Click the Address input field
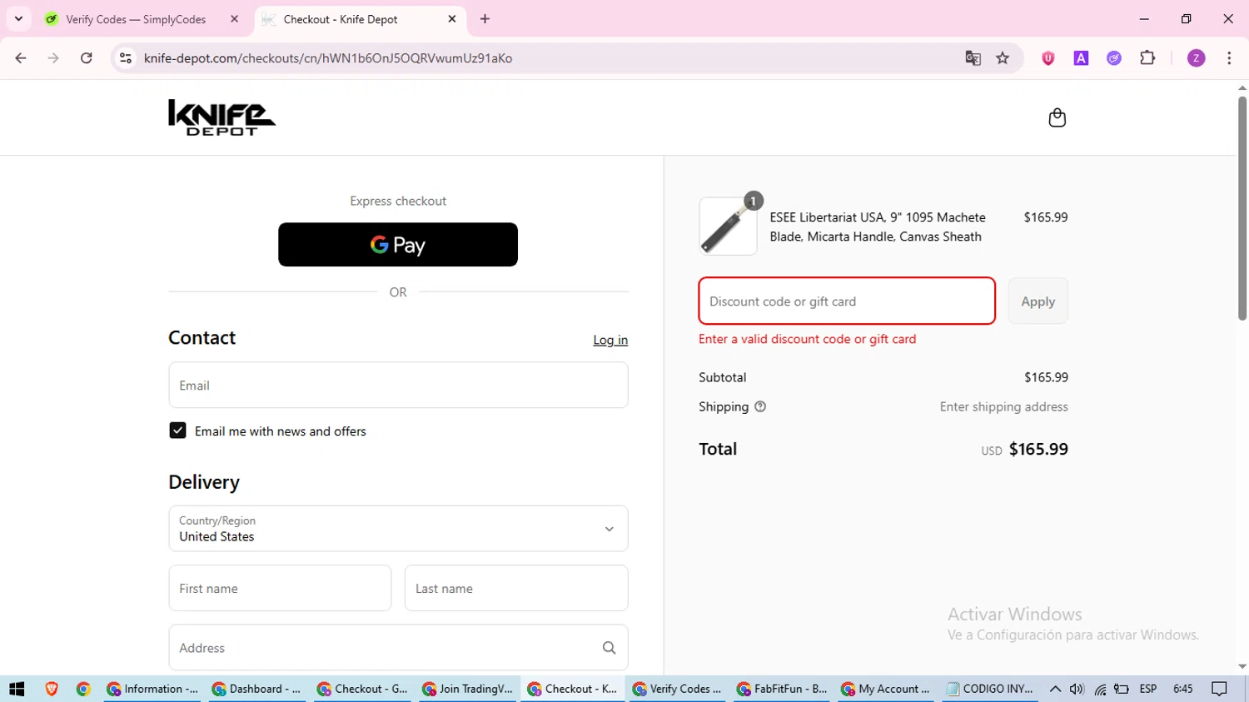Image resolution: width=1249 pixels, height=702 pixels. pos(398,648)
